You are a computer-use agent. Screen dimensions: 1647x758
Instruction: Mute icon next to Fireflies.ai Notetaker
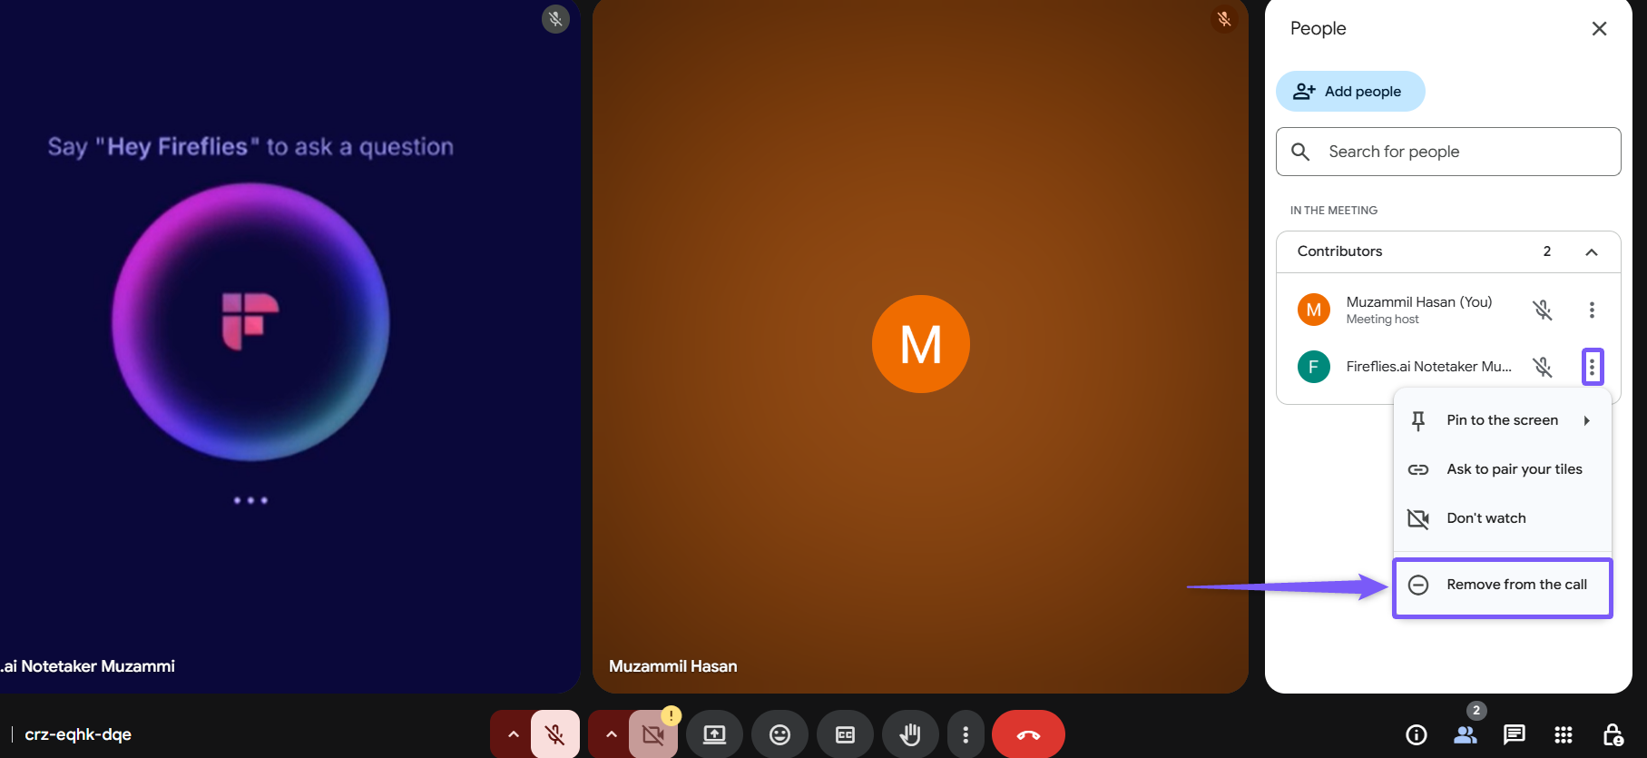pos(1543,367)
